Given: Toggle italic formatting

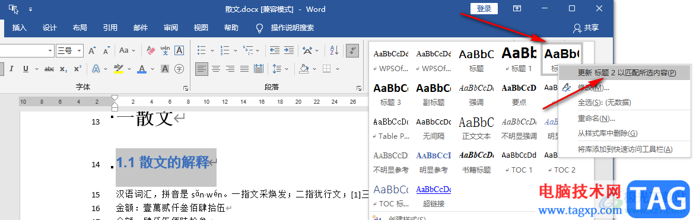Looking at the screenshot, I should [11, 68].
